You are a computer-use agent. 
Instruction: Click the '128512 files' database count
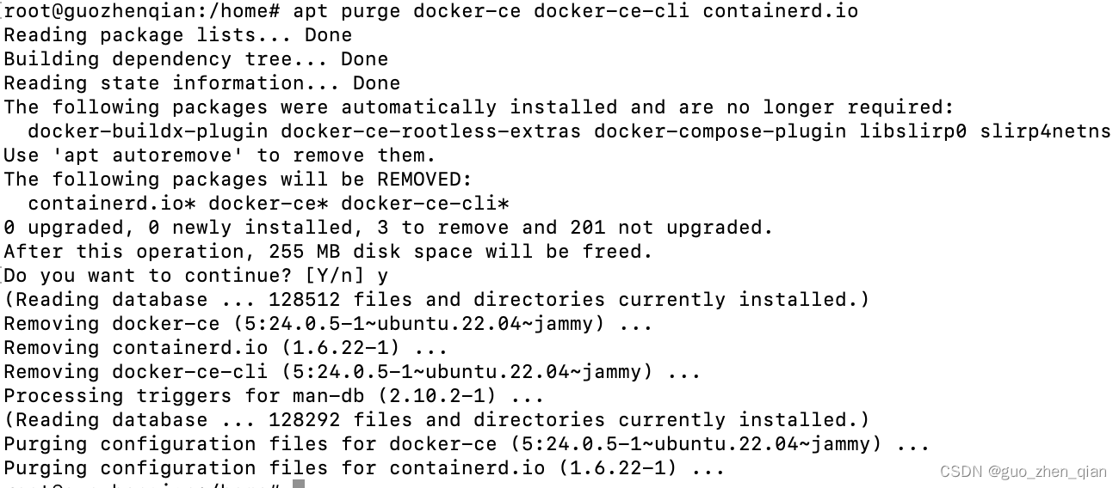click(341, 300)
